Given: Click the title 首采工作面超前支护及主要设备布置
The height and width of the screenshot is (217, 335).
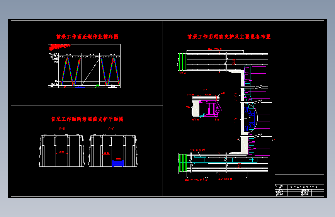Looking at the screenshot, I should [x=229, y=37].
